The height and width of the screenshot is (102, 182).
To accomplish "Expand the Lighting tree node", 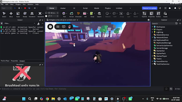I will tap(152, 32).
